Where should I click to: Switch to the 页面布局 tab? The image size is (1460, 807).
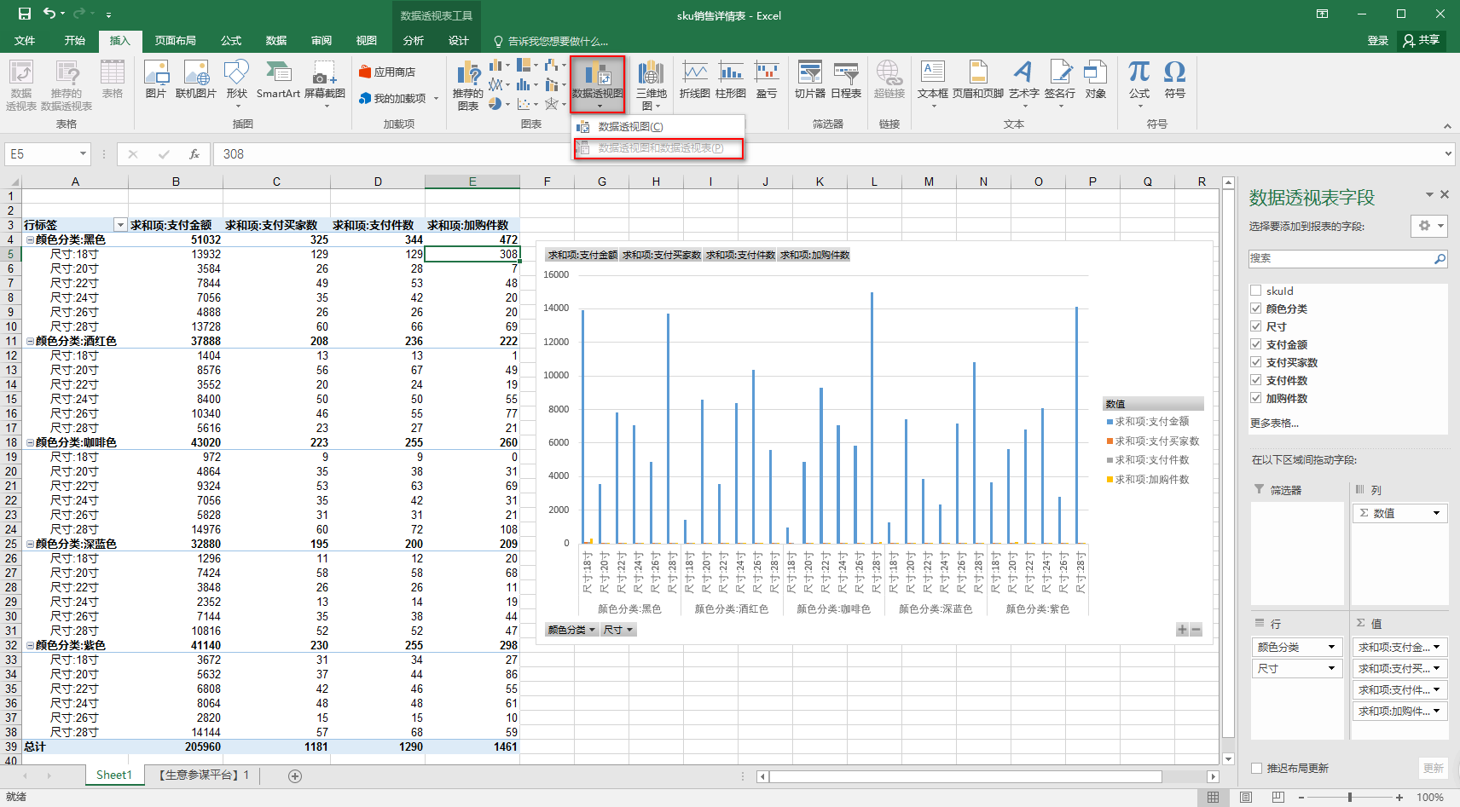[176, 41]
